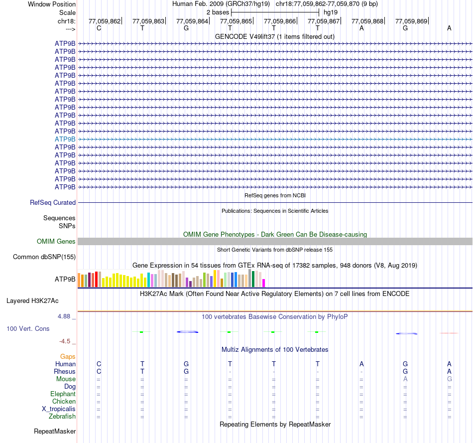Click the blue PhyloP bar under 77,059,864
The image size is (473, 443).
187,332
